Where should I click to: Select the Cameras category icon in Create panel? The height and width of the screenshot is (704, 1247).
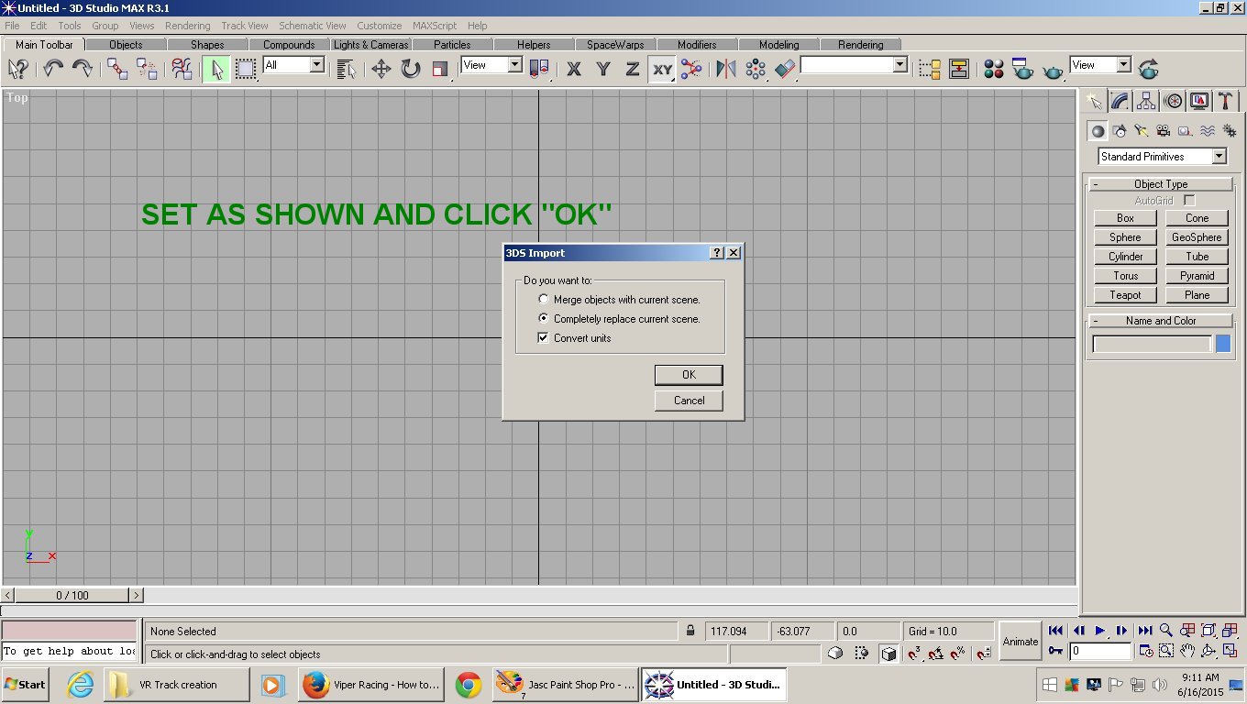click(x=1163, y=131)
